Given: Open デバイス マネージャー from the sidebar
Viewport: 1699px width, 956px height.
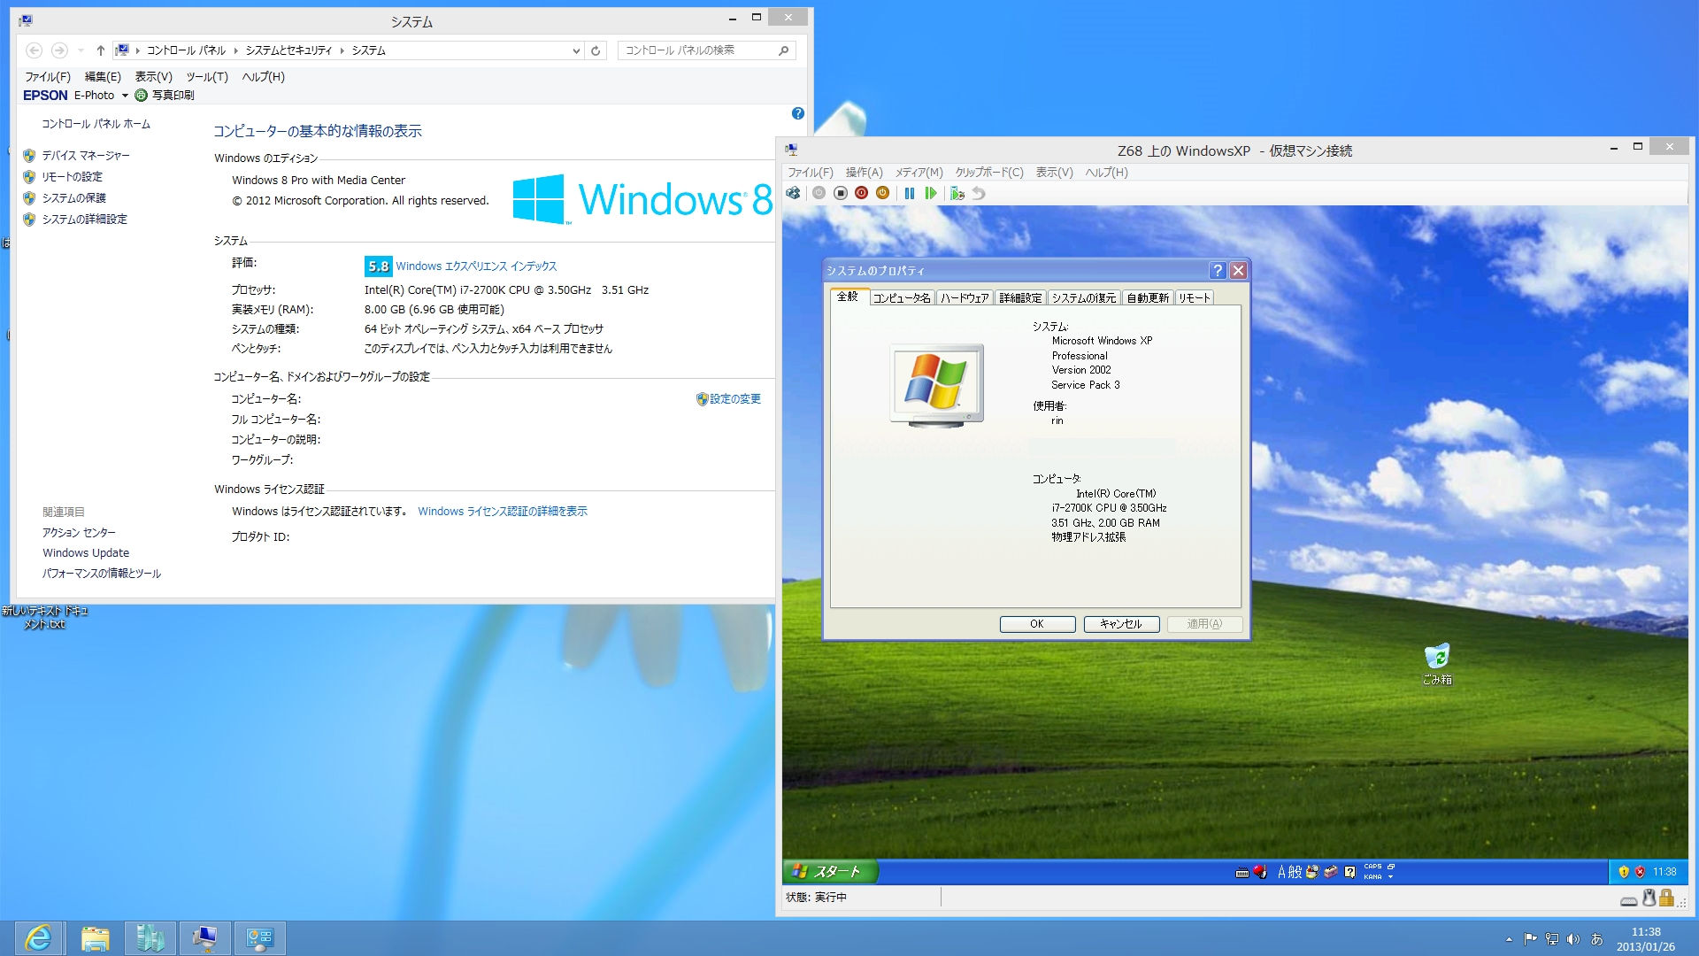Looking at the screenshot, I should (x=86, y=156).
